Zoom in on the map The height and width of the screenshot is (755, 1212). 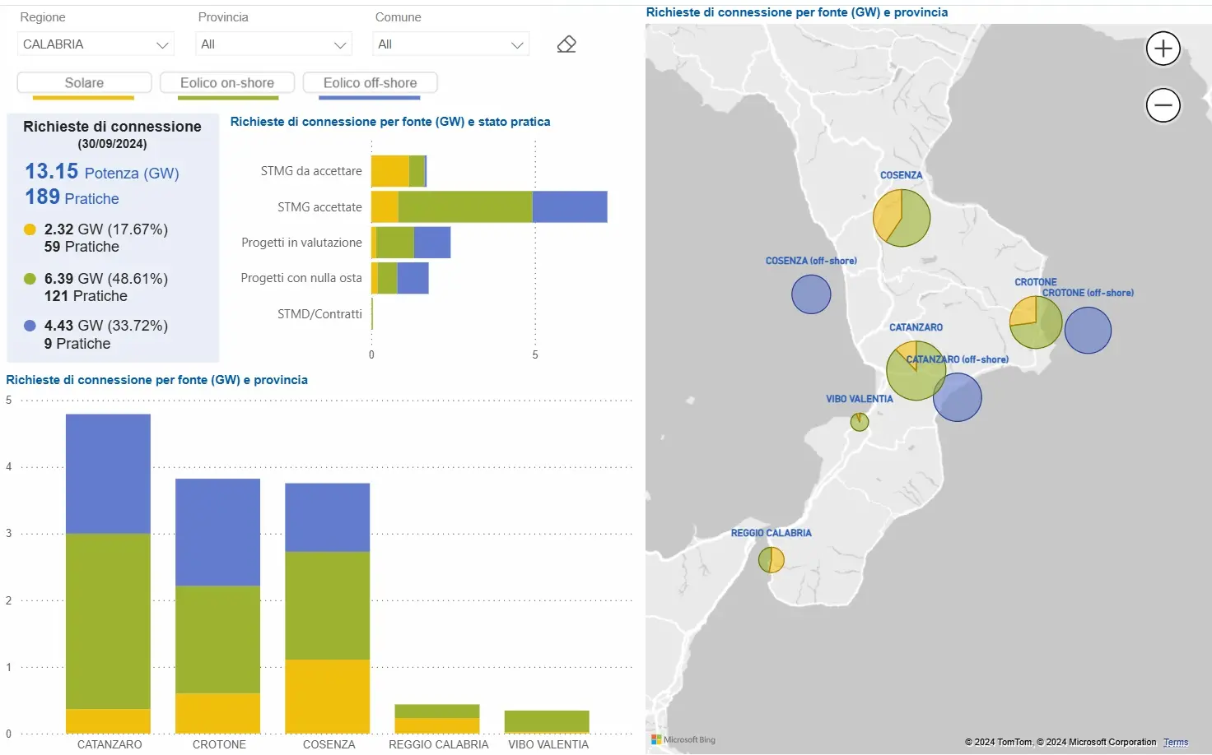pos(1163,49)
